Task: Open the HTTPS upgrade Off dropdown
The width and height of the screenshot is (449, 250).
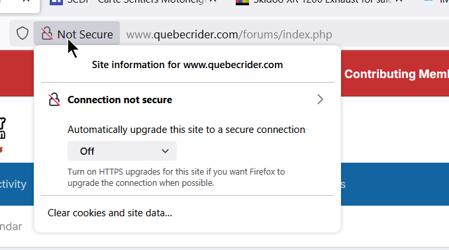Action: (122, 151)
